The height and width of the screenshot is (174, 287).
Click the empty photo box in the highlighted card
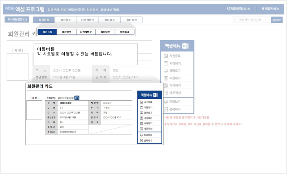34,110
